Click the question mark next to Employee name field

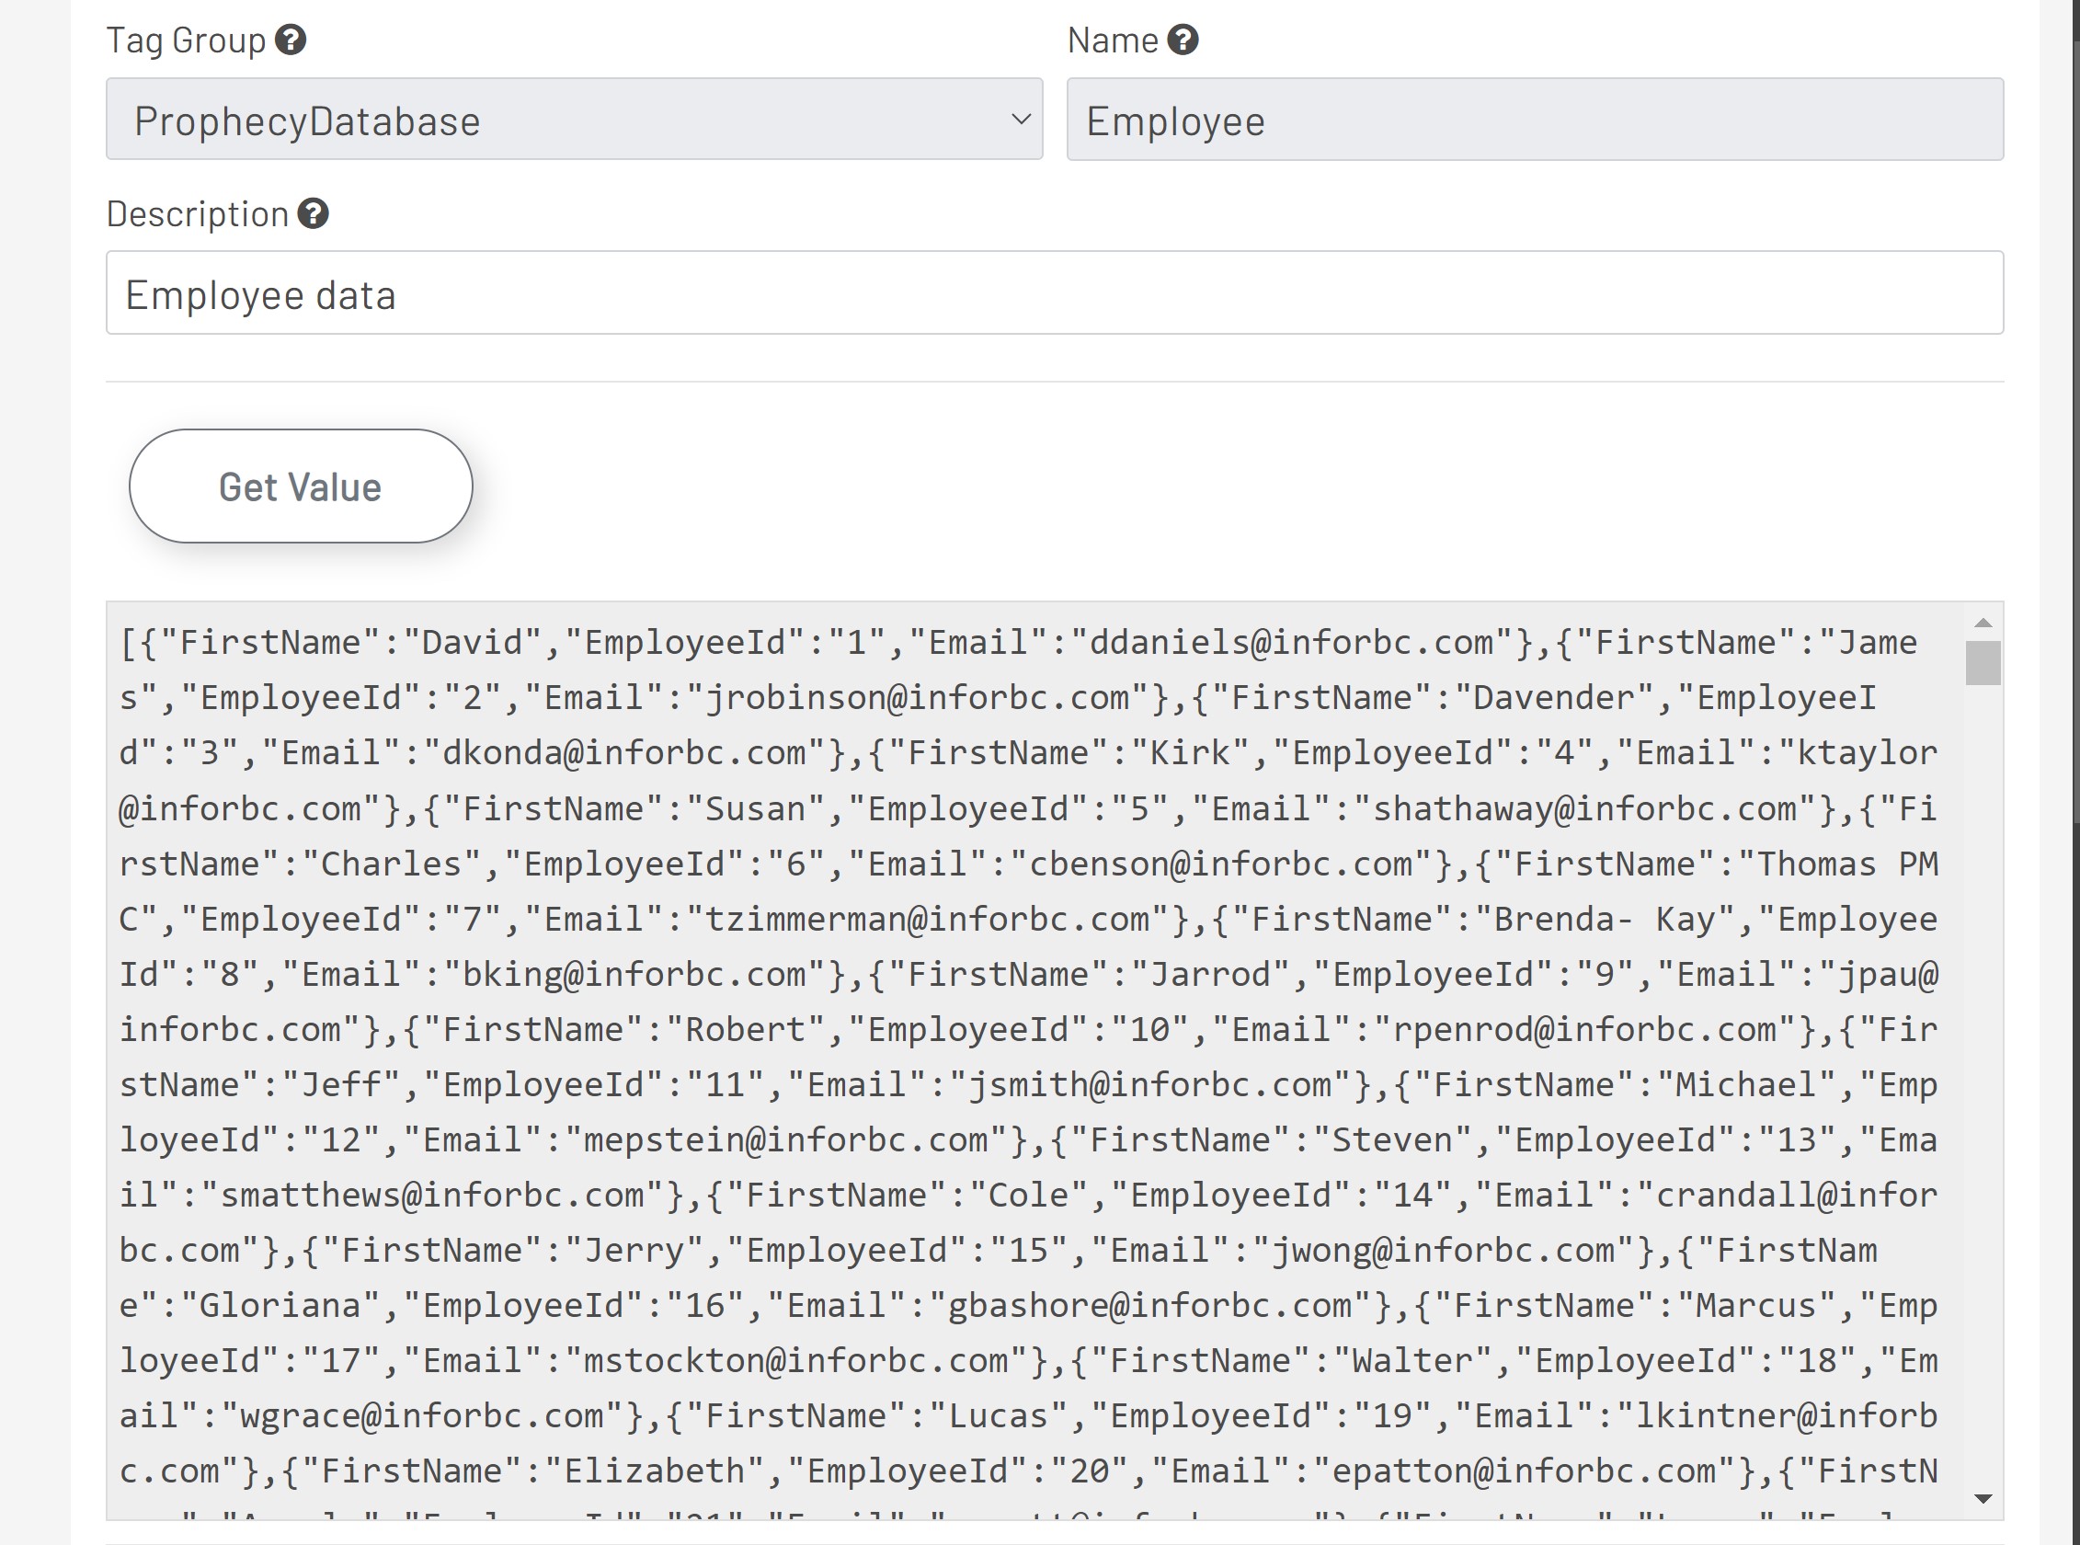[1184, 40]
